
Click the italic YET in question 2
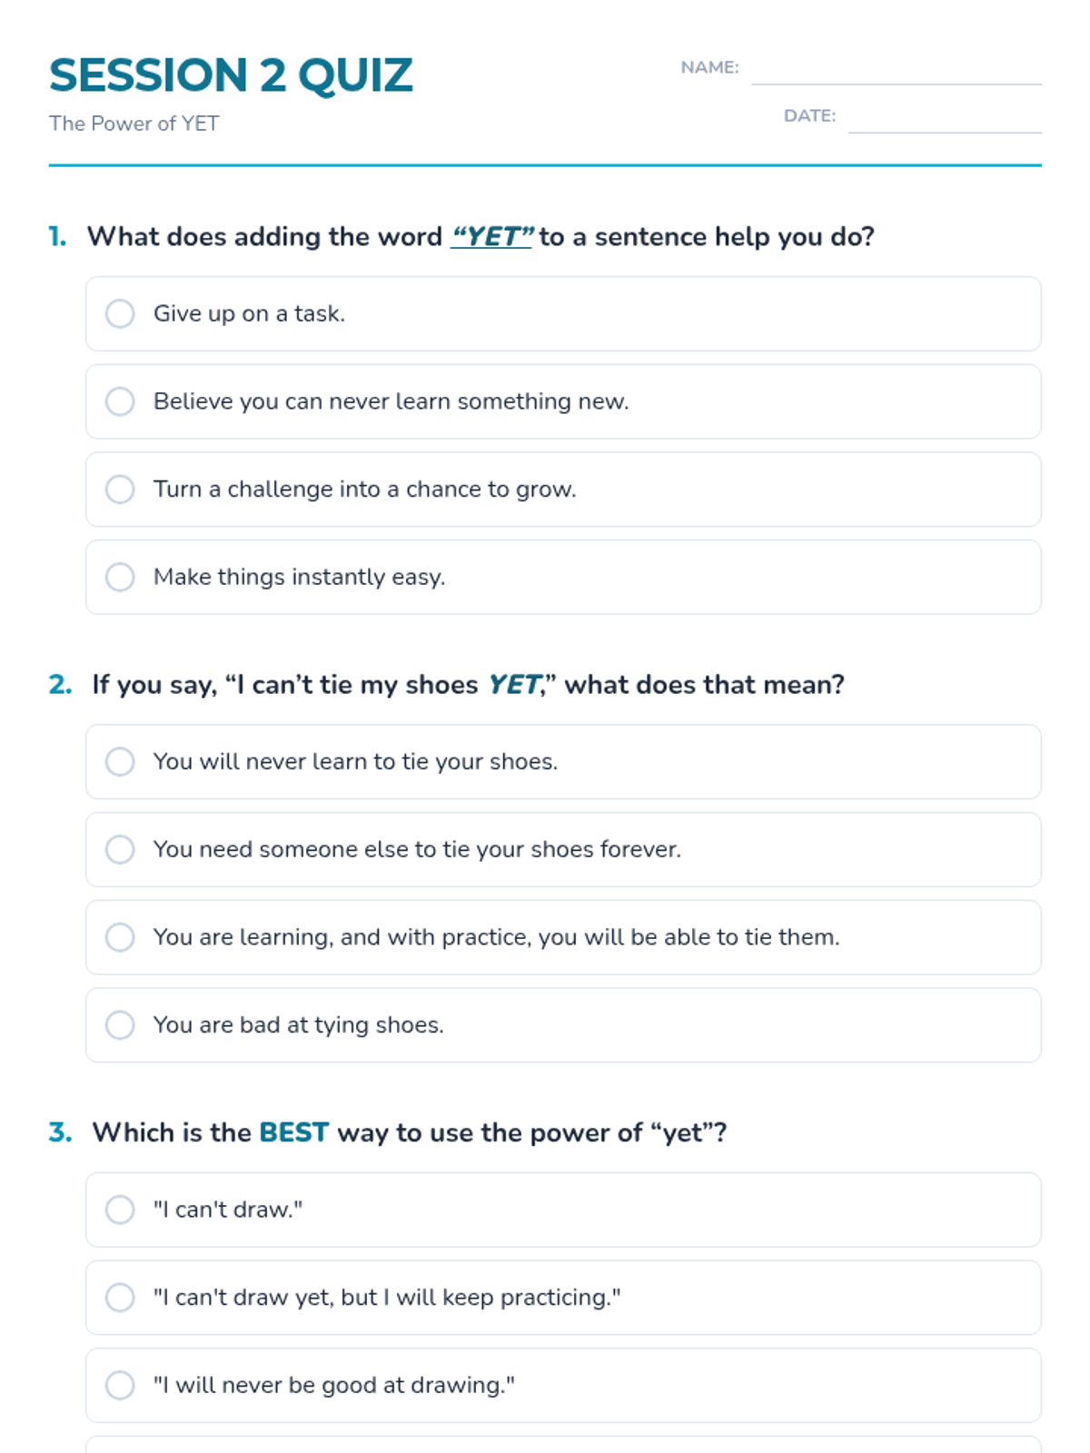[515, 685]
